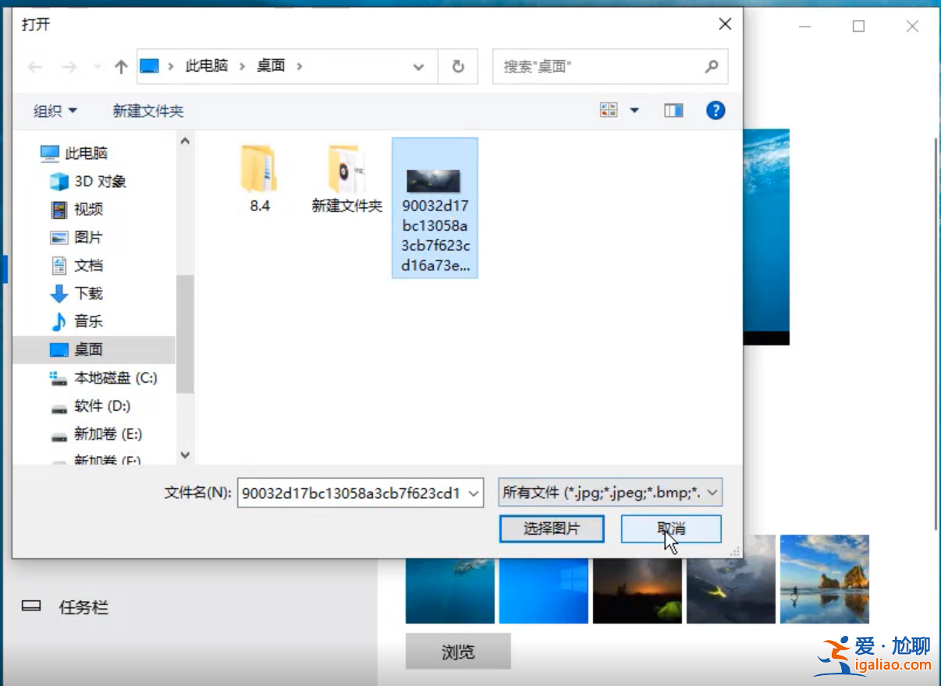Select the 音乐 (Music) sidebar icon
941x686 pixels.
point(57,321)
